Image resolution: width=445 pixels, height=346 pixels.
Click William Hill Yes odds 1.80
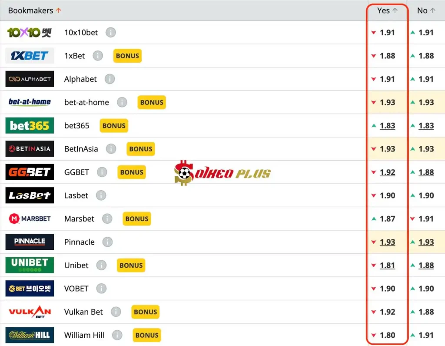coord(387,335)
